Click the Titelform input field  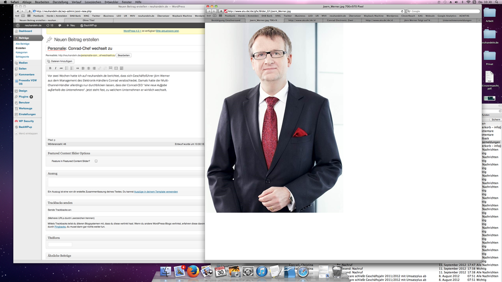pos(60,244)
